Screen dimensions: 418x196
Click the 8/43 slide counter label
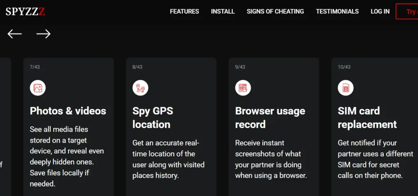point(137,67)
